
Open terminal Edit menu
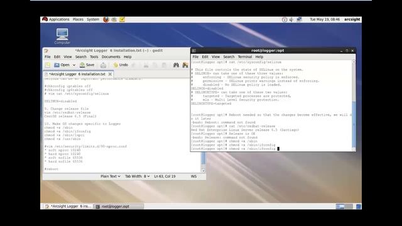pos(205,57)
